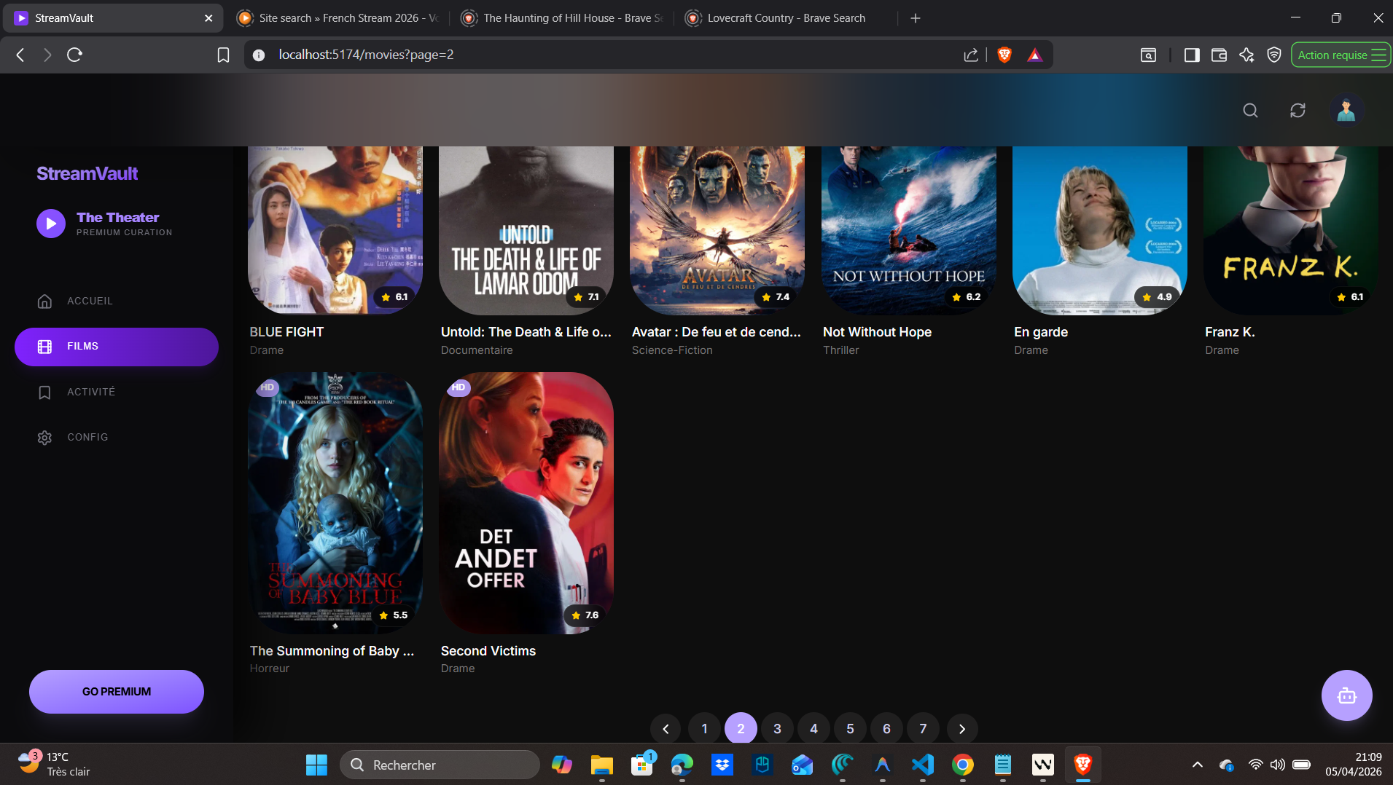Bookmark this page via bookmark icon
1393x785 pixels.
coord(224,55)
